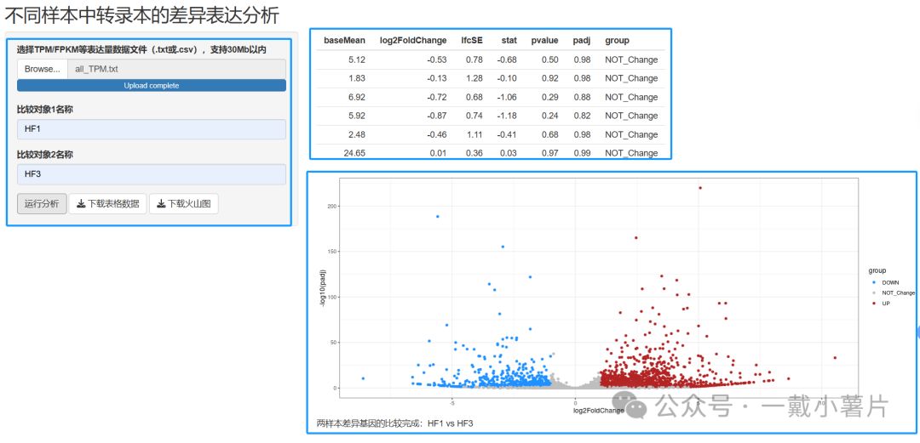This screenshot has width=920, height=443.
Task: Select the log2FoldChange cell -0.87
Action: (436, 116)
